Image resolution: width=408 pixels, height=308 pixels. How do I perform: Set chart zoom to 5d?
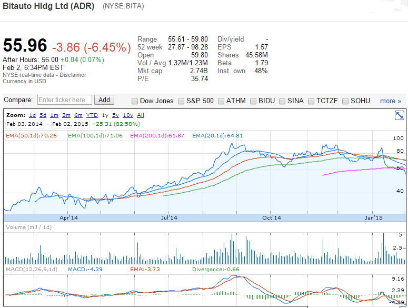[x=43, y=115]
